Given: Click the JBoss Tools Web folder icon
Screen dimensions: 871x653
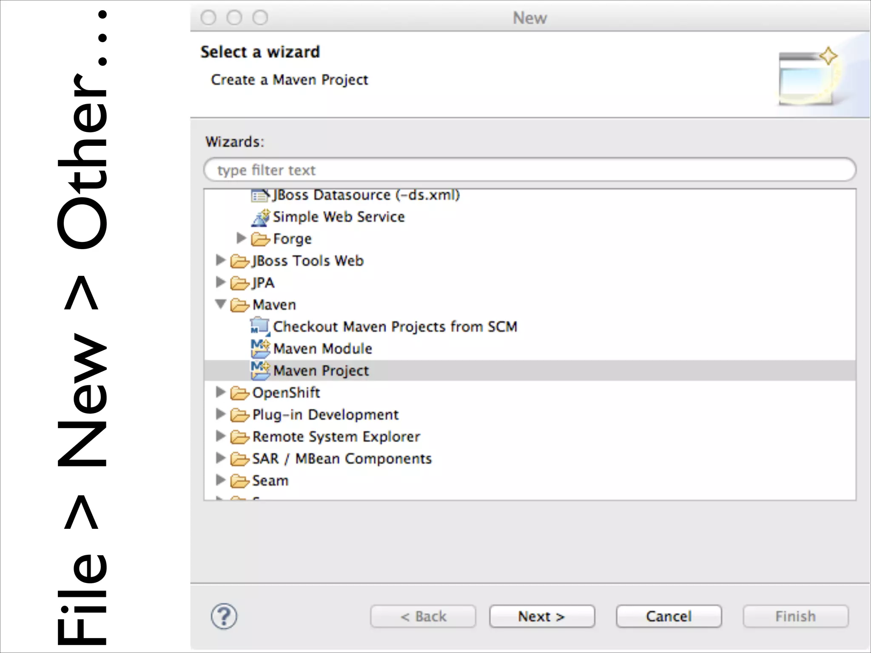Looking at the screenshot, I should click(x=239, y=261).
